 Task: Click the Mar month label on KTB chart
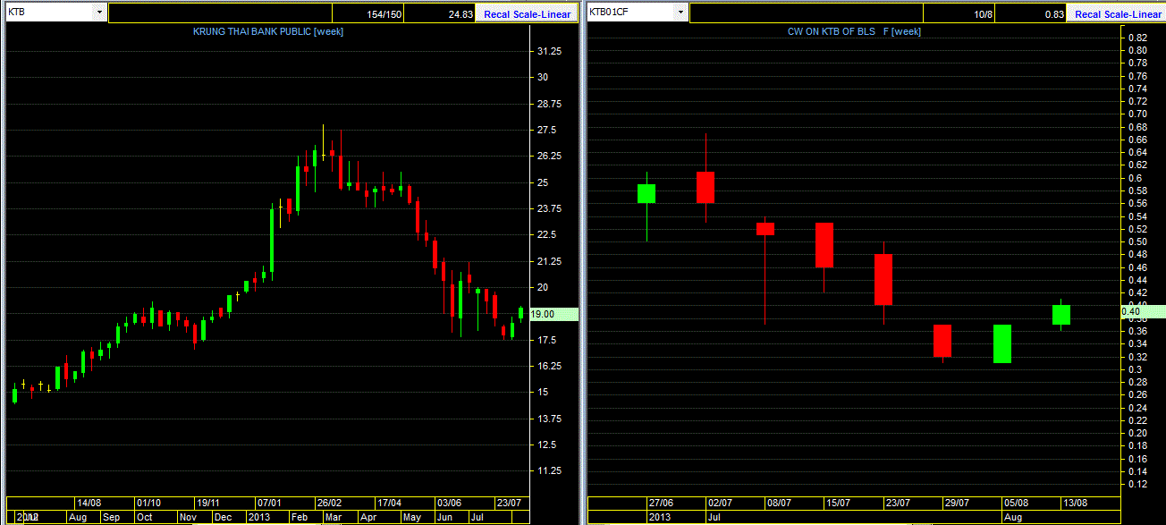click(x=333, y=517)
